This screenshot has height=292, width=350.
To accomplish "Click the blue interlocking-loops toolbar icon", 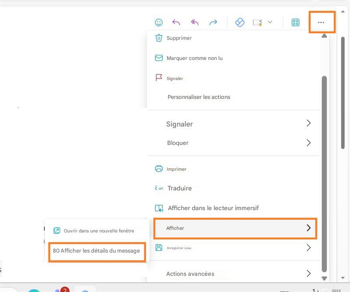I will coord(240,22).
